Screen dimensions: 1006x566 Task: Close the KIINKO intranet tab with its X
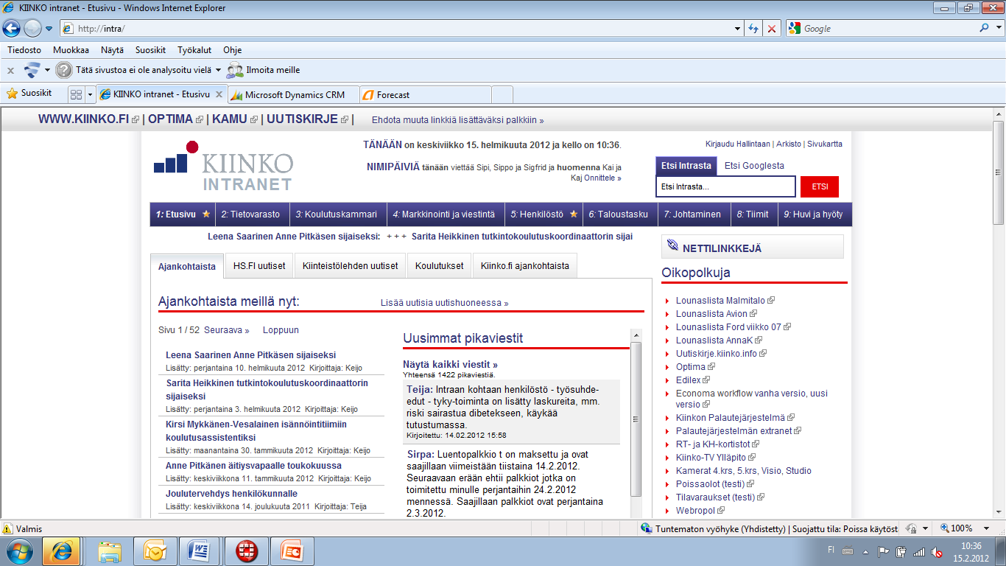pyautogui.click(x=219, y=94)
